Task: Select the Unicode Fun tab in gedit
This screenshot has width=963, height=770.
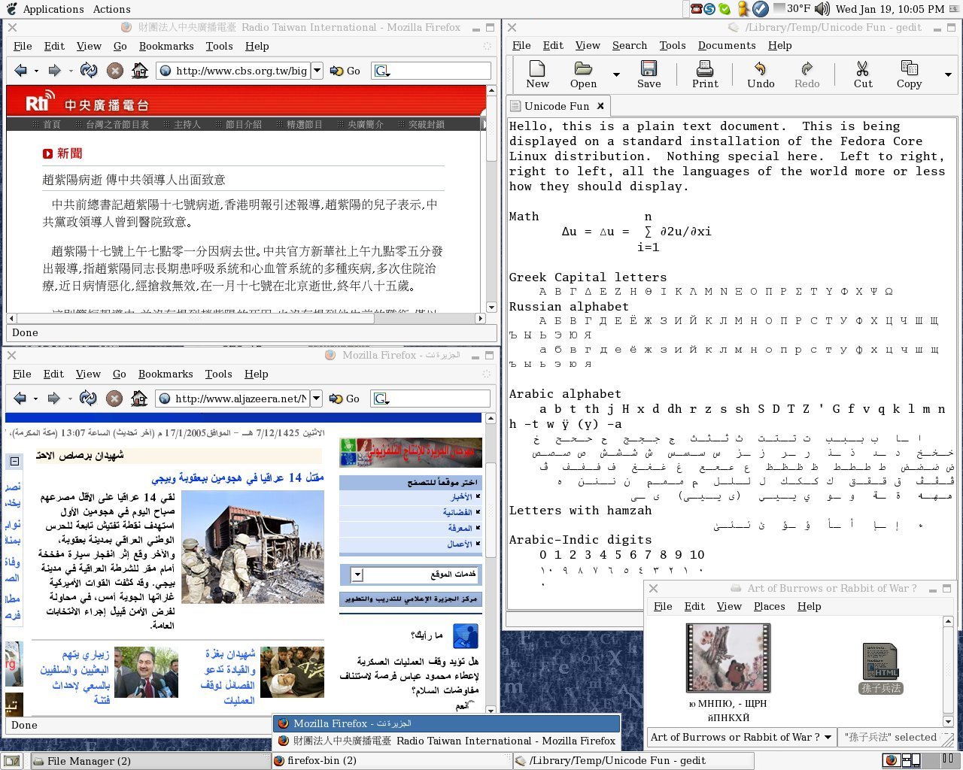Action: click(557, 106)
